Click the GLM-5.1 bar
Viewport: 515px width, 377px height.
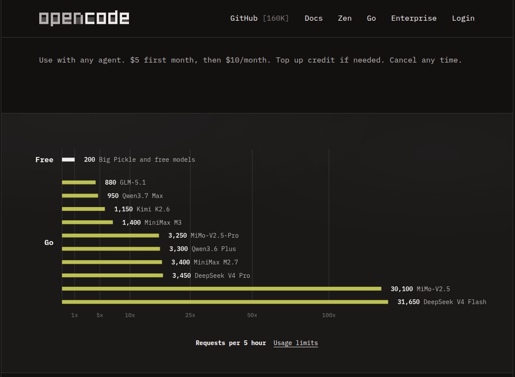tap(79, 182)
